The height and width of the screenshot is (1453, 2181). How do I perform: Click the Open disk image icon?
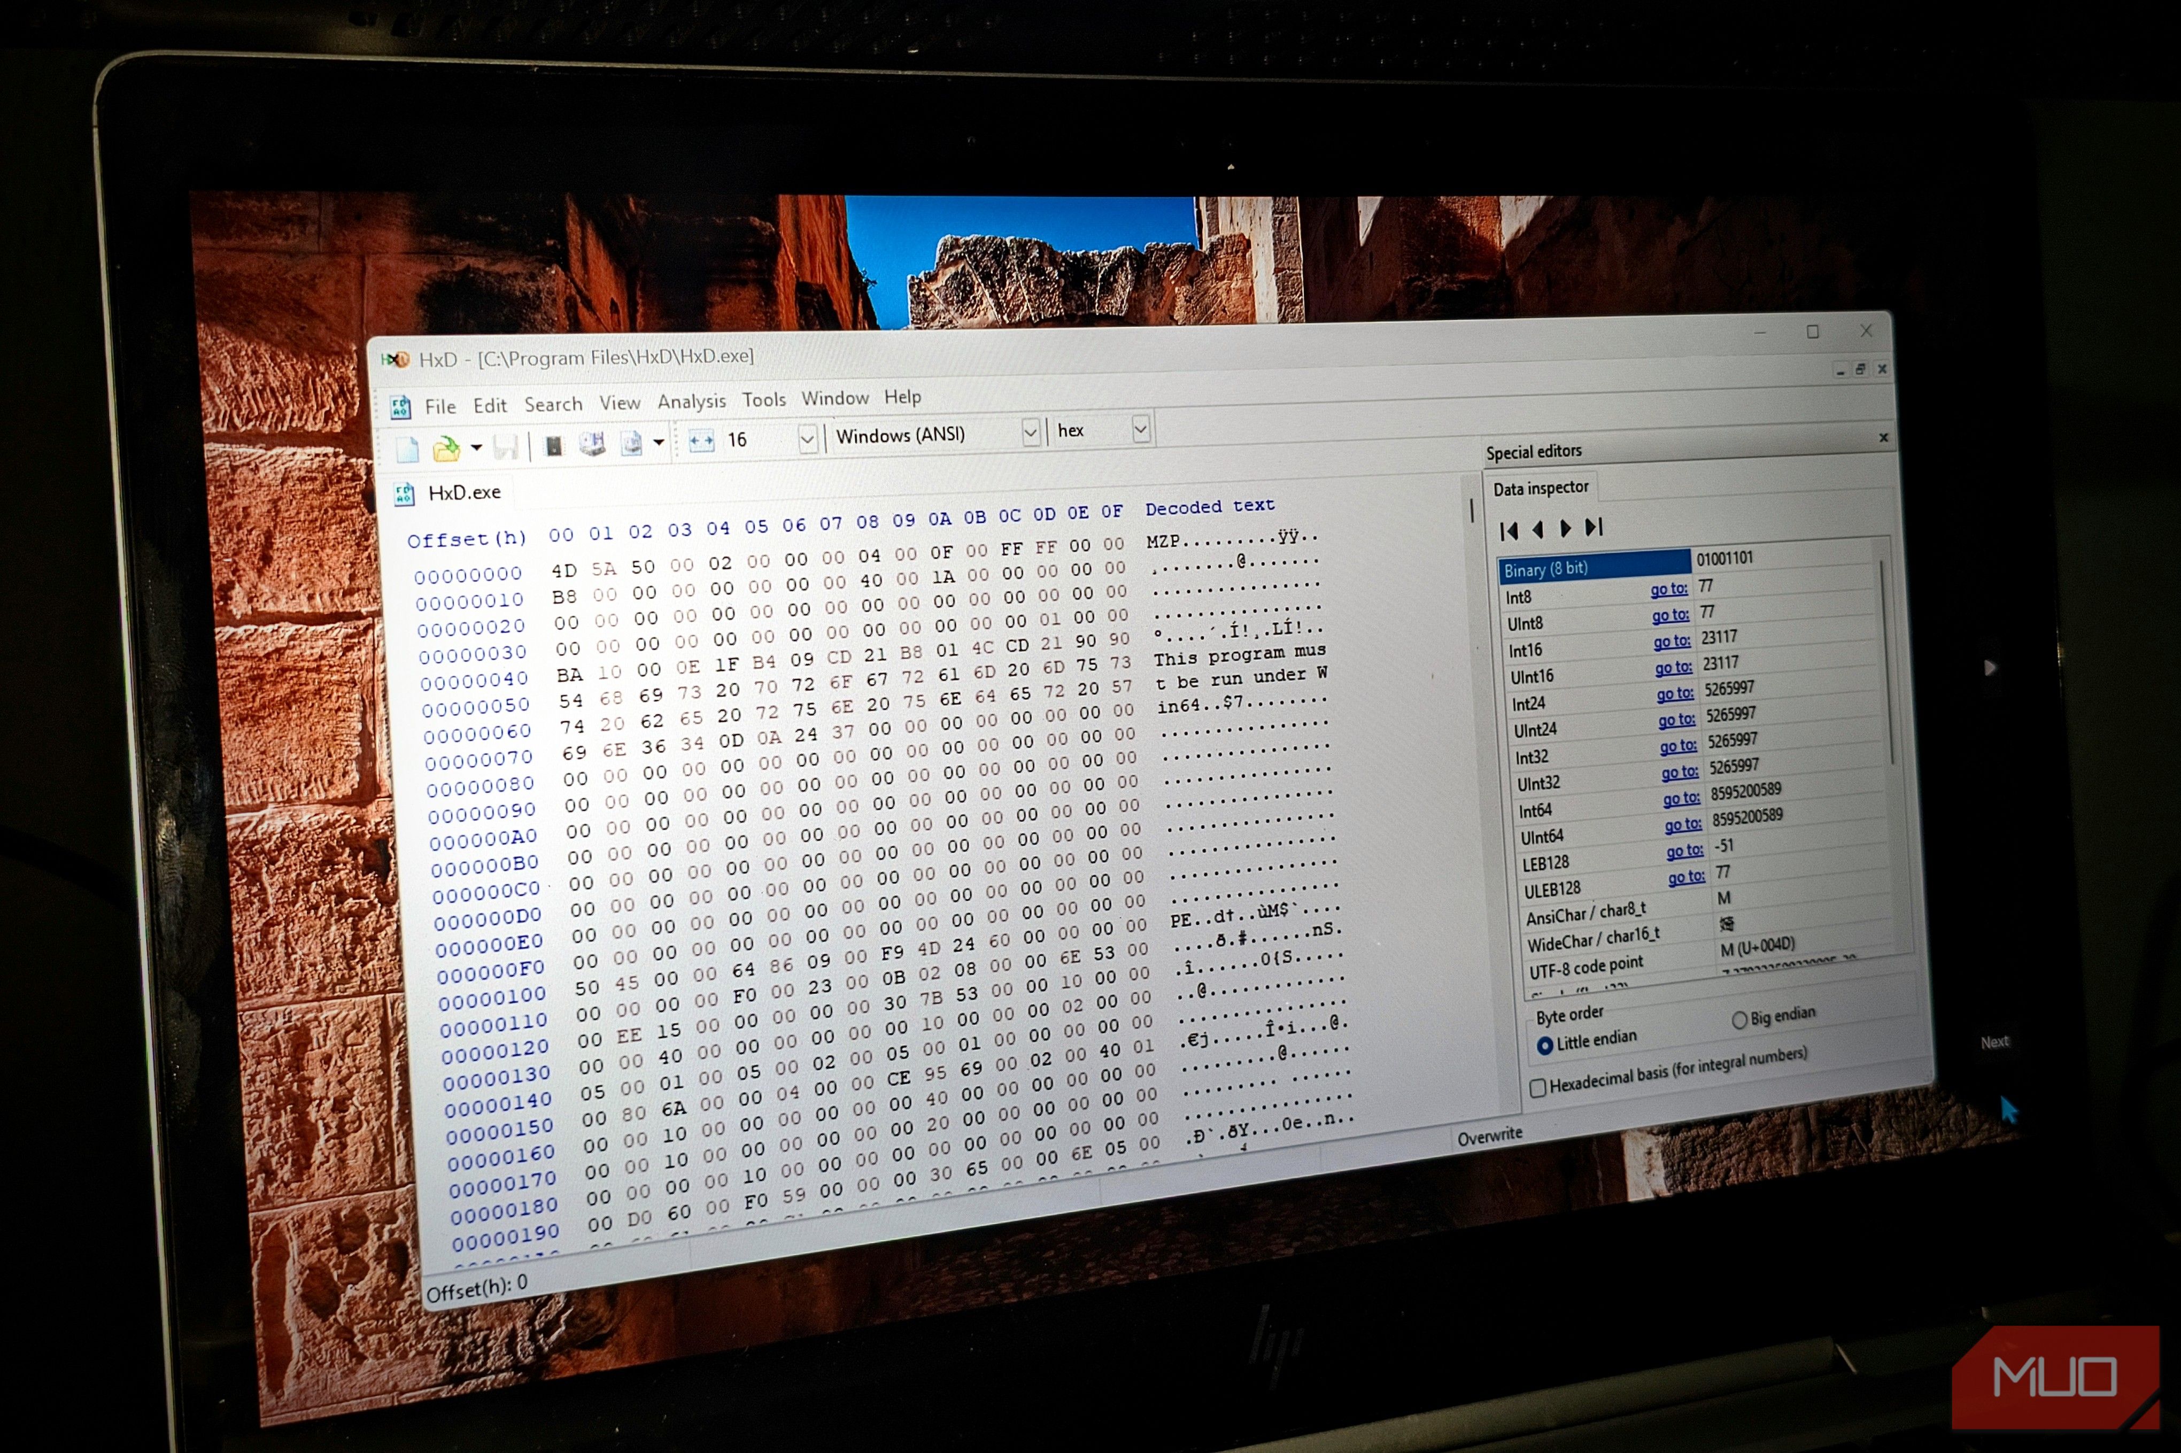(x=631, y=443)
